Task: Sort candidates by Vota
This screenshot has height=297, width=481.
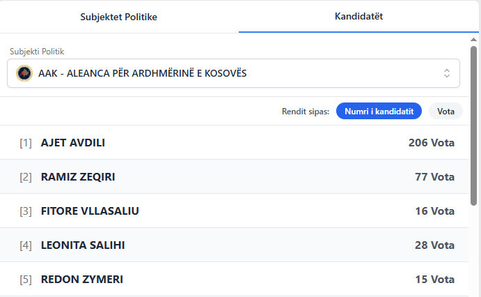Action: pyautogui.click(x=445, y=111)
